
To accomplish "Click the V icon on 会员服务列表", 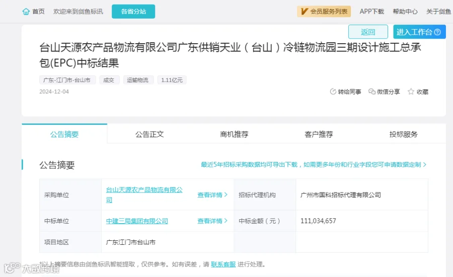I will pos(304,12).
